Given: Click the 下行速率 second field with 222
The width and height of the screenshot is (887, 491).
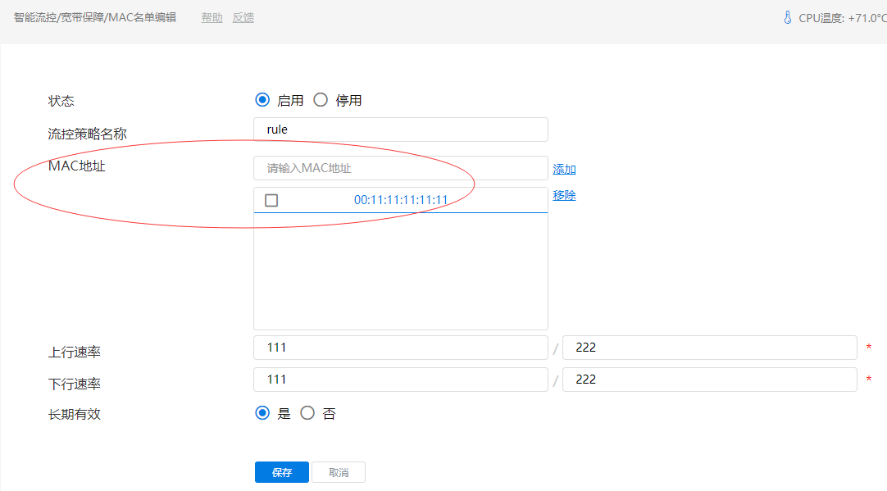Looking at the screenshot, I should click(x=710, y=380).
